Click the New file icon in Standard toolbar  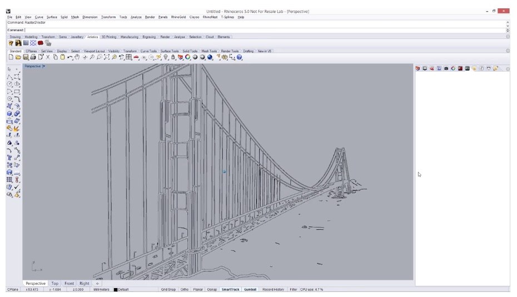pos(11,57)
